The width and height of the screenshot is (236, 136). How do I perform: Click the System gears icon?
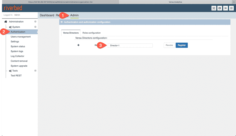click(x=10, y=27)
